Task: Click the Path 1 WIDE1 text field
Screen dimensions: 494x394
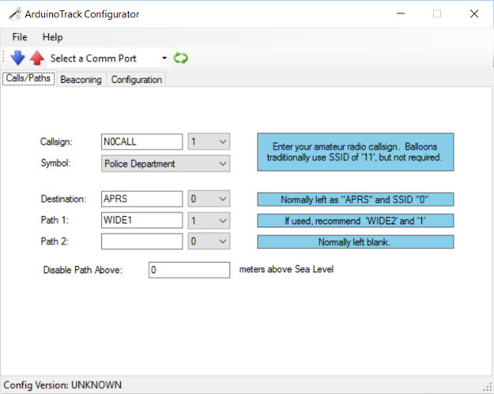Action: pyautogui.click(x=141, y=220)
